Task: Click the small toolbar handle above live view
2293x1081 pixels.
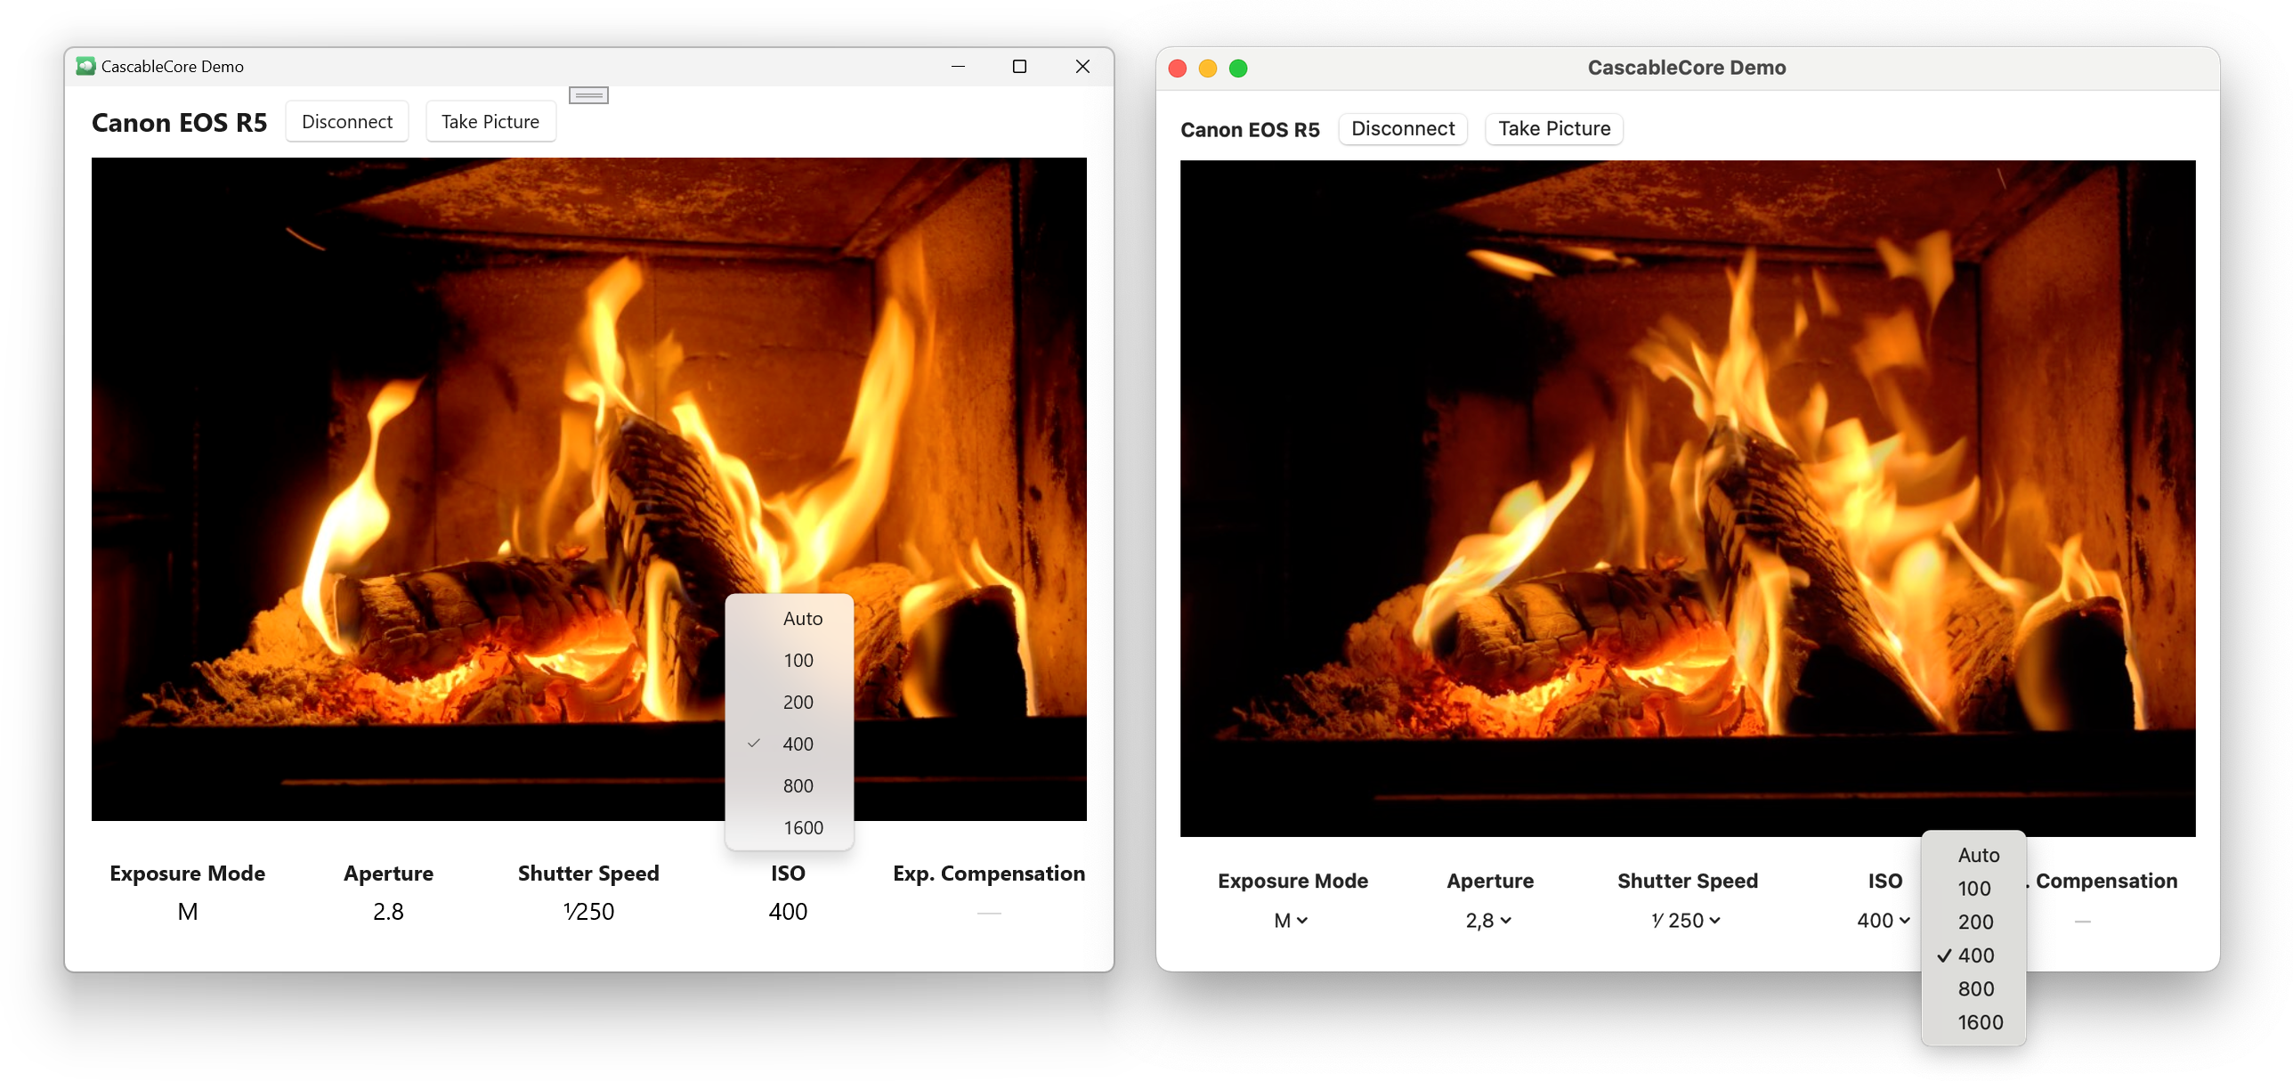Action: [x=588, y=95]
